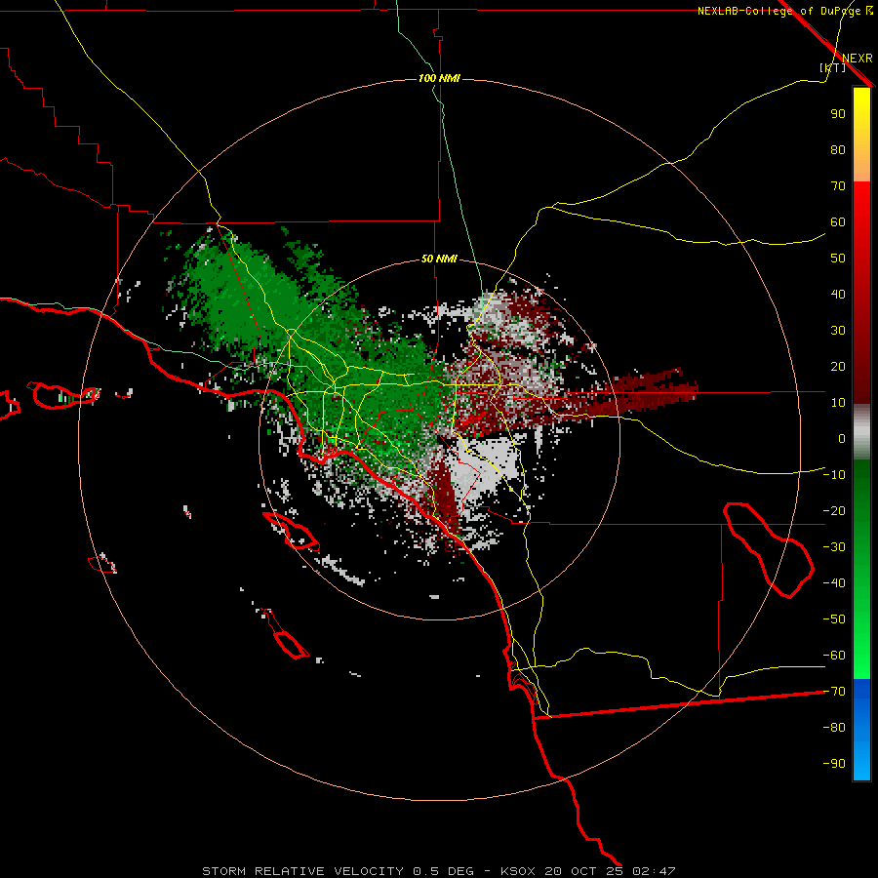Click the -90 value on the velocity scale
The width and height of the screenshot is (878, 878).
834,764
